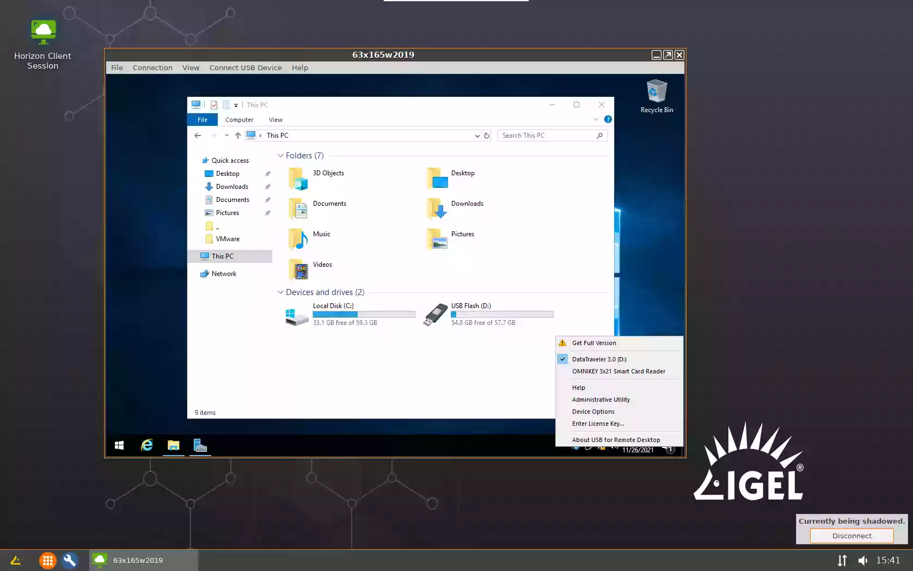
Task: Open the Connection menu
Action: pos(152,67)
